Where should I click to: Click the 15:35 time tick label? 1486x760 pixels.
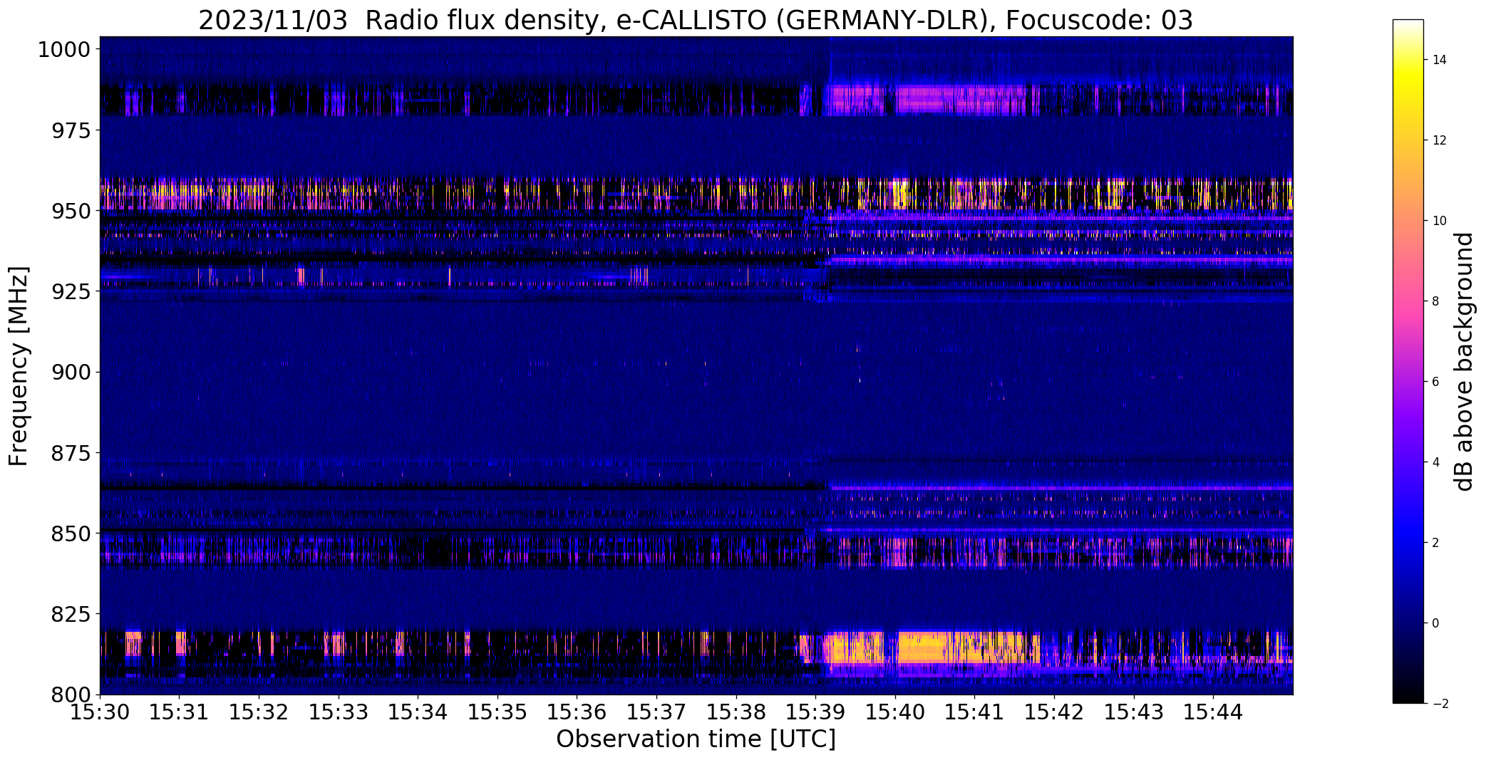[497, 712]
